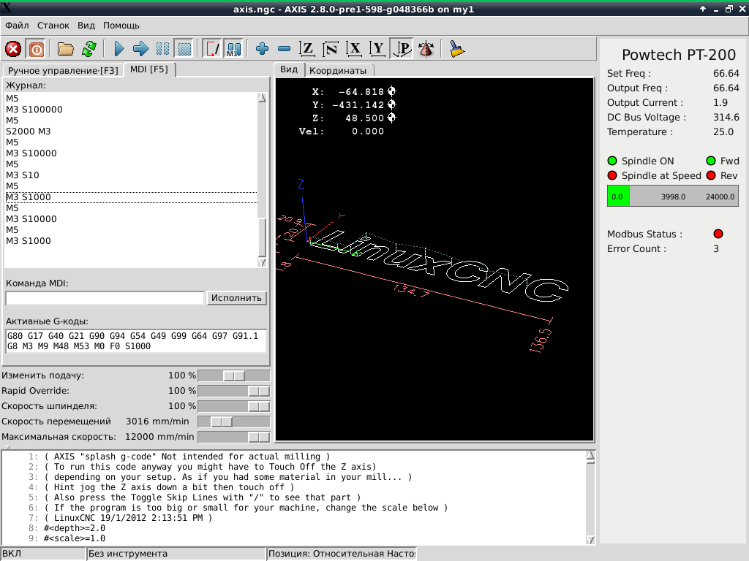The image size is (749, 561).
Task: Toggle the Emergency Stop button
Action: click(13, 49)
